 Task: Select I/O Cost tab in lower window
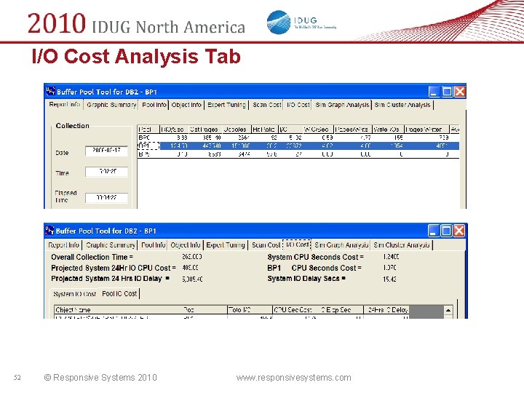coord(297,245)
